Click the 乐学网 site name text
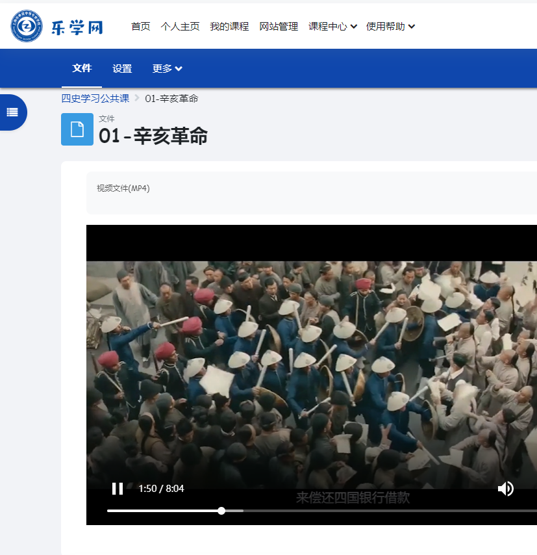The width and height of the screenshot is (537, 555). point(77,27)
